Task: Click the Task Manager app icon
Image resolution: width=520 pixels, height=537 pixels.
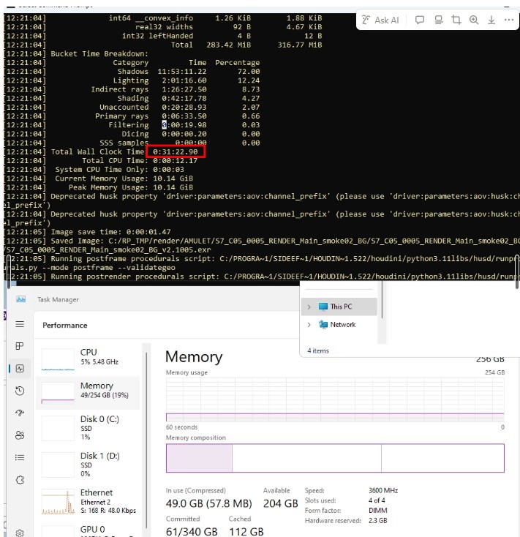Action: click(20, 299)
